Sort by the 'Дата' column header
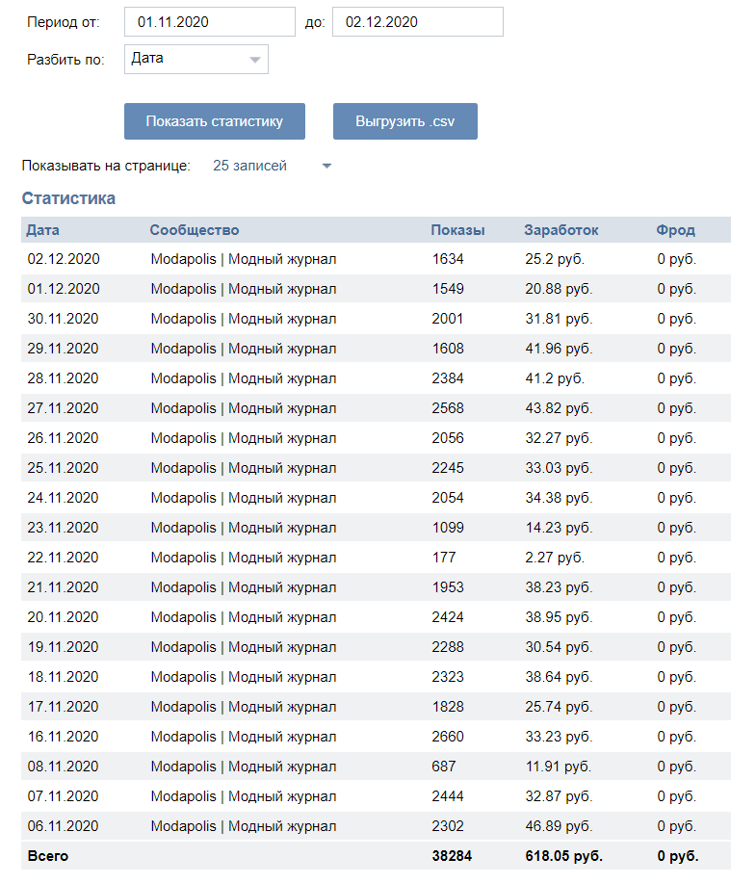756x884 pixels. point(42,230)
